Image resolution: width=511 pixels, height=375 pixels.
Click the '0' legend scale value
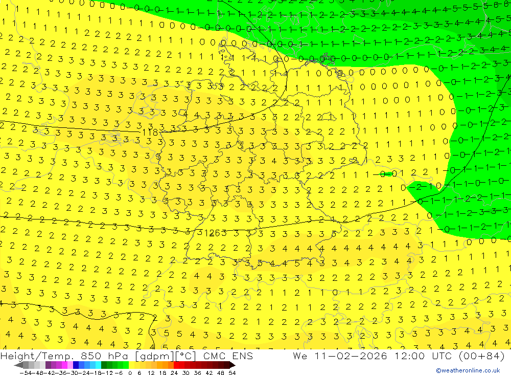click(x=130, y=373)
